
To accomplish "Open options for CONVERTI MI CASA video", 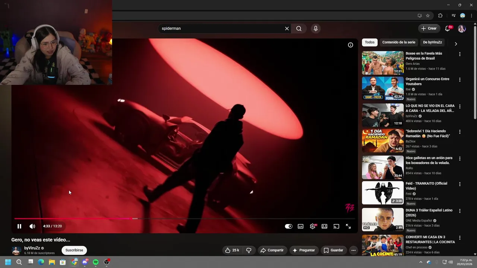I will (459, 238).
